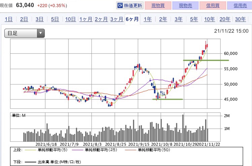Click the 株価更新 refresh button
This screenshot has height=166, width=252.
(130, 6)
